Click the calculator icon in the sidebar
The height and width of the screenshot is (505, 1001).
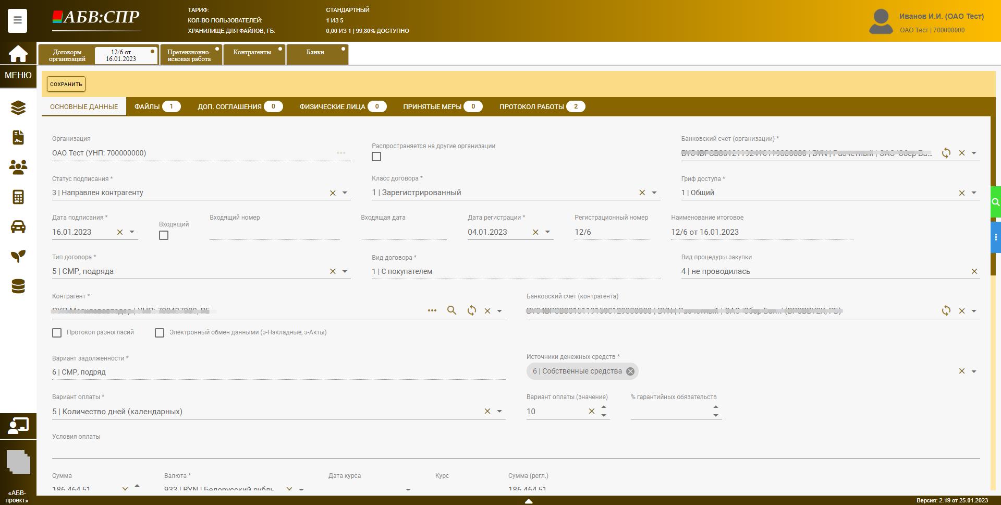point(18,197)
